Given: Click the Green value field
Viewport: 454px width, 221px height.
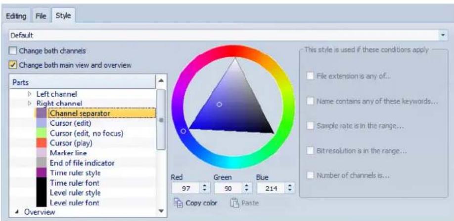Looking at the screenshot, I should pos(228,188).
